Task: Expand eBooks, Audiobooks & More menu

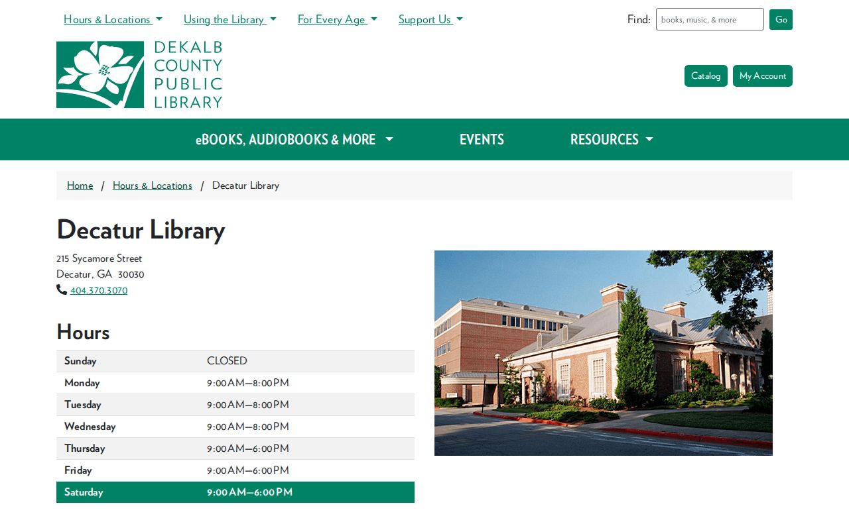Action: point(294,139)
